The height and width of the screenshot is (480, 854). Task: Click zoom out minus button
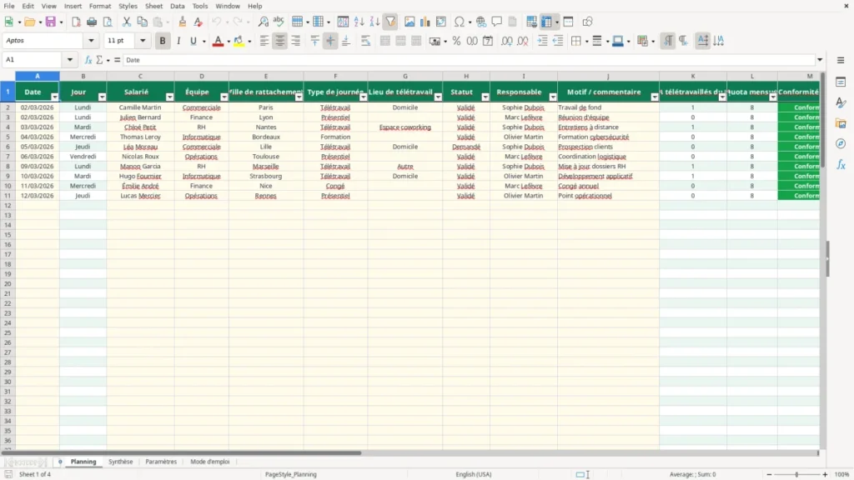click(x=769, y=474)
